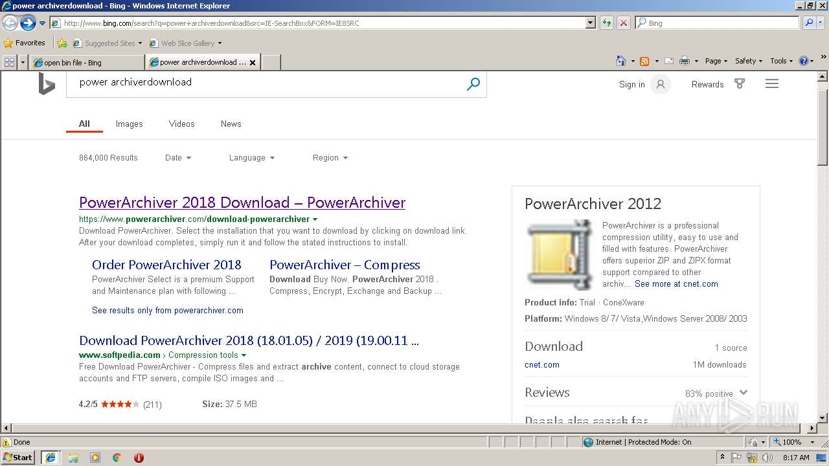Run the IE search box magnifier button
Viewport: 829px width, 466px height.
[809, 23]
